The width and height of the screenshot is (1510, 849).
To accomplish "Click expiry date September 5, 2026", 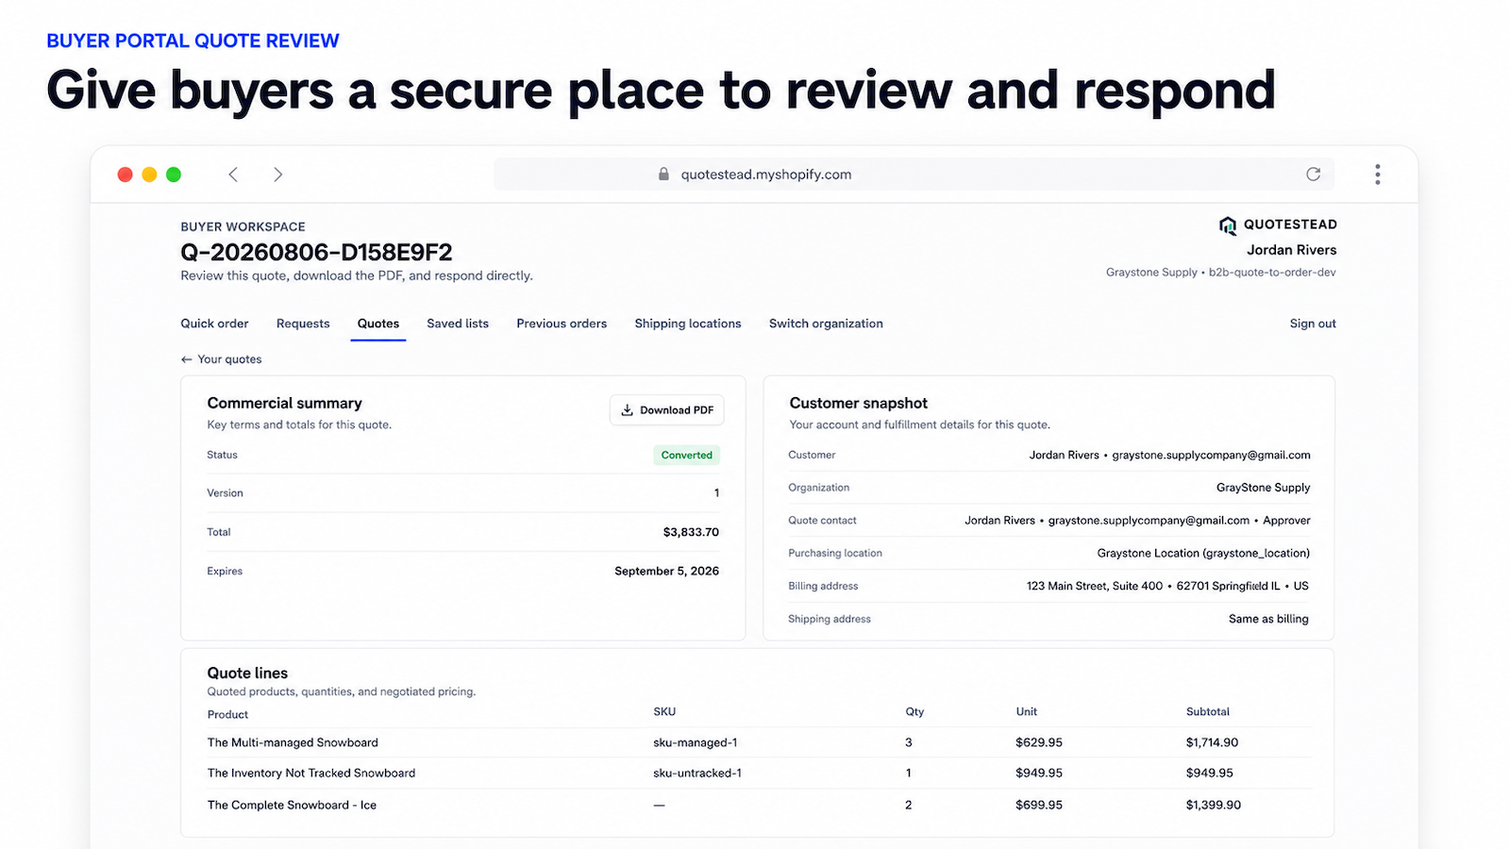I will coord(666,572).
